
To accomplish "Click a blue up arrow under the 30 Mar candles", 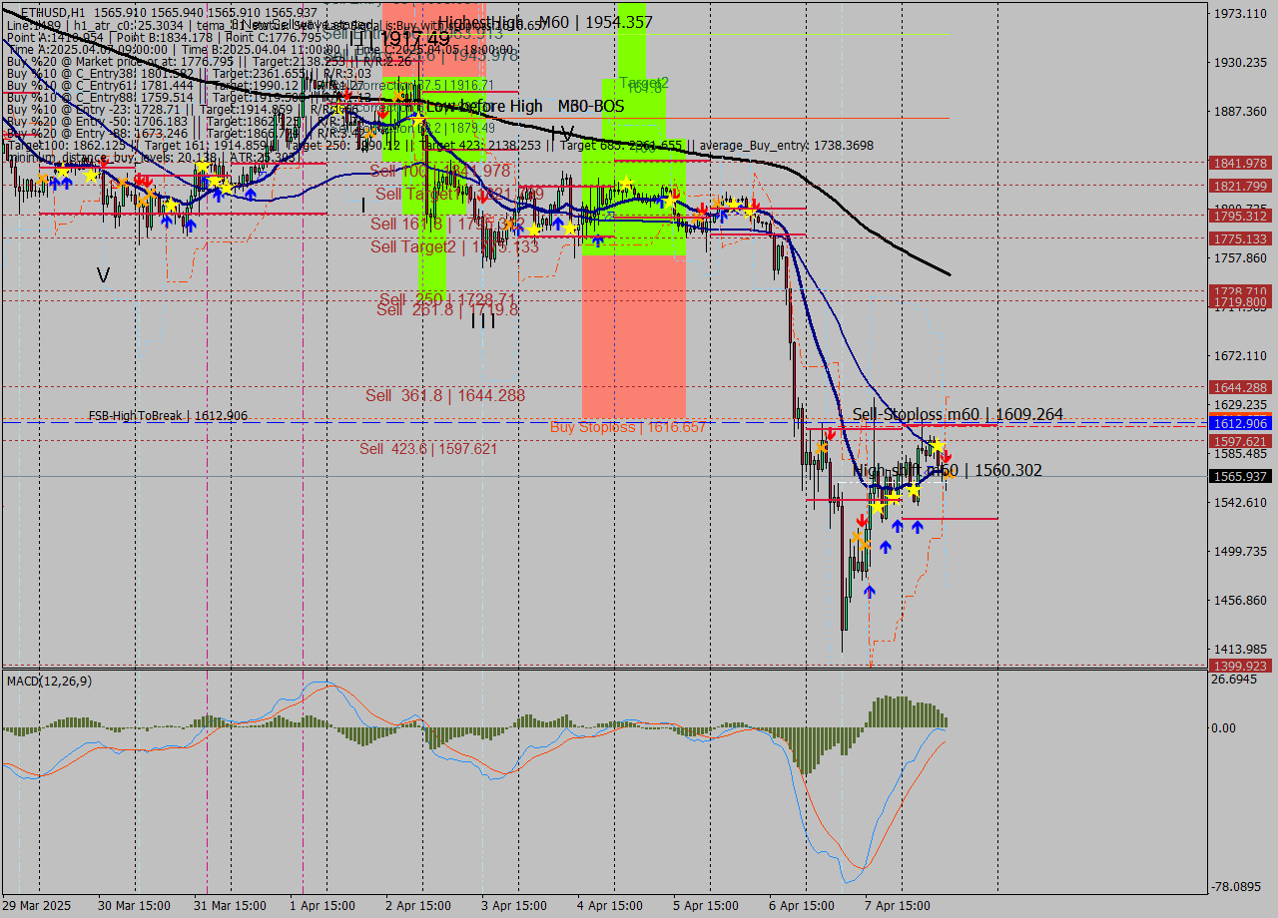I will coord(166,221).
